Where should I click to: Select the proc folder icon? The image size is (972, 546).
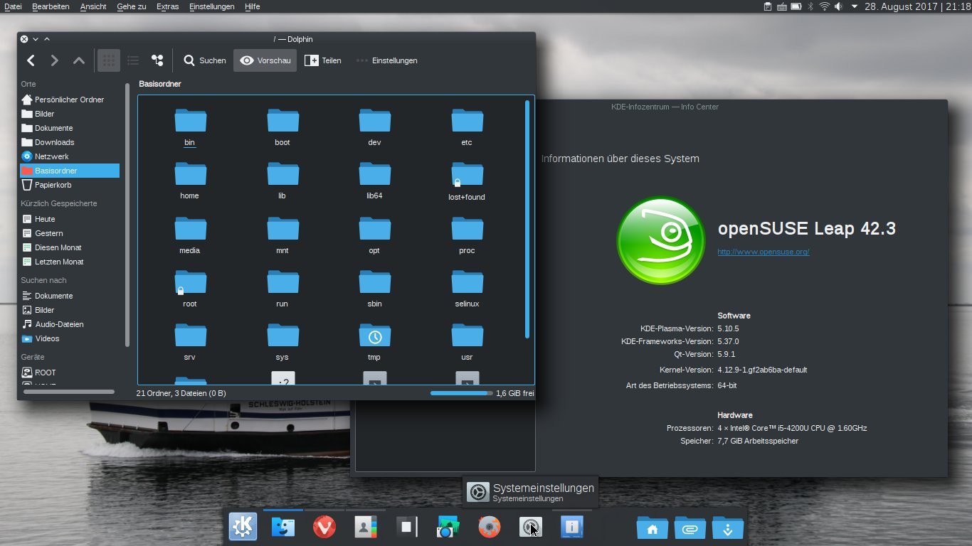click(x=467, y=228)
